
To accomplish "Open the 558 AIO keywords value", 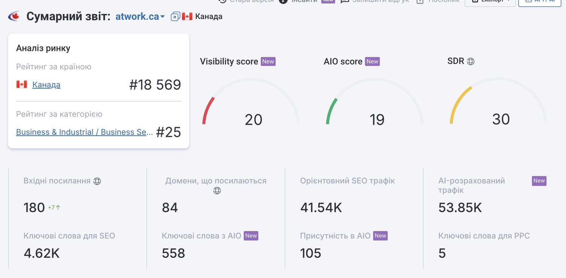I will tap(173, 253).
